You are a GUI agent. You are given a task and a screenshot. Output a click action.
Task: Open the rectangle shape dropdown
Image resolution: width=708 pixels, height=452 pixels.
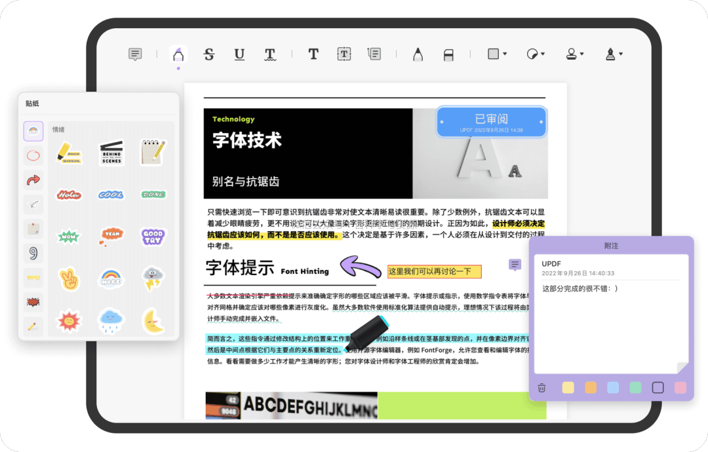497,54
